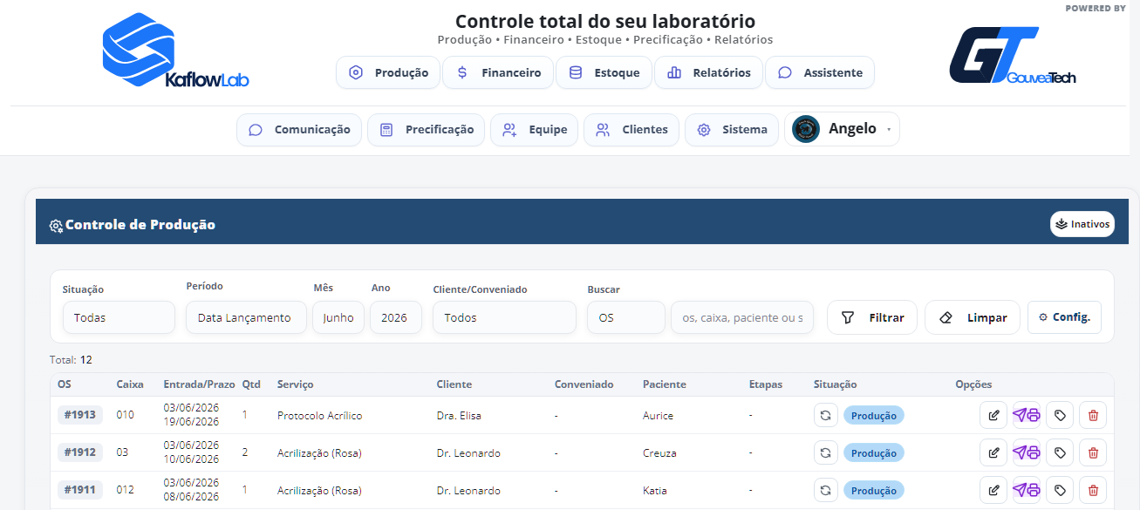Click the GouveaTech logo
1140x510 pixels.
[x=1013, y=55]
